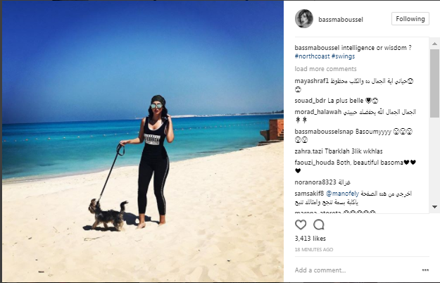Open bassmaboussel username in header
440x283 pixels.
pos(341,19)
